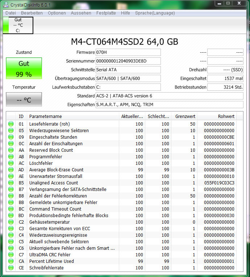The height and width of the screenshot is (277, 250).
Task: Click status icon for UltraDMA CRC Fehler
Action: (11, 254)
